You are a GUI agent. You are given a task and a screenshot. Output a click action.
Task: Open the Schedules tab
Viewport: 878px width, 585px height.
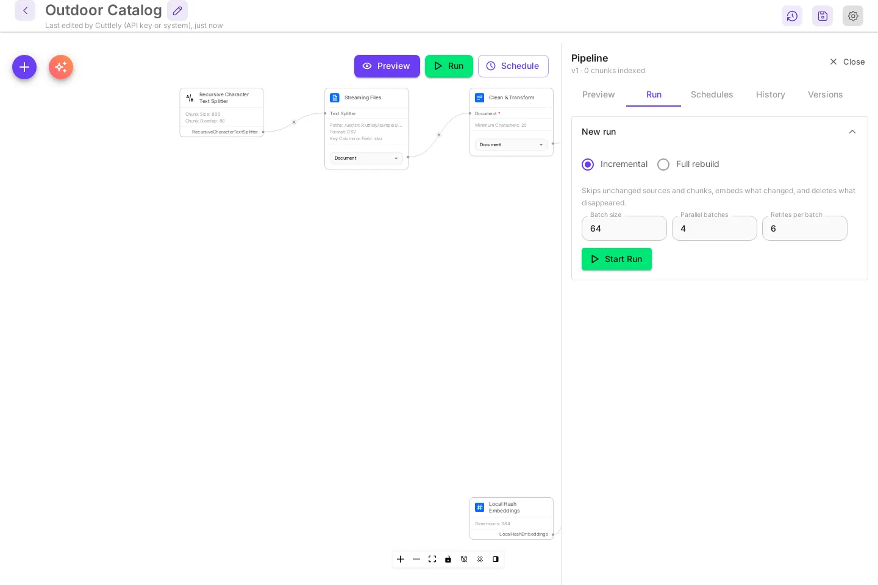pos(712,94)
